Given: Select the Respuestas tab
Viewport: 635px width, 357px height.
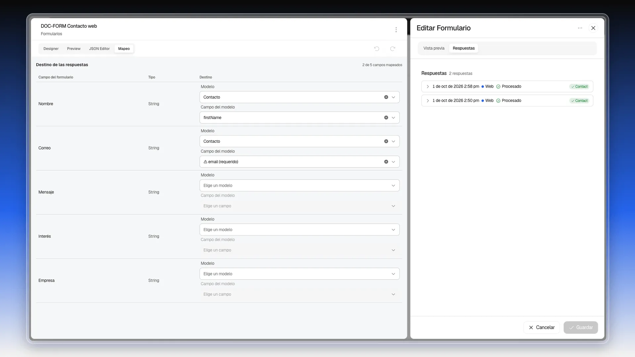Looking at the screenshot, I should [x=464, y=48].
